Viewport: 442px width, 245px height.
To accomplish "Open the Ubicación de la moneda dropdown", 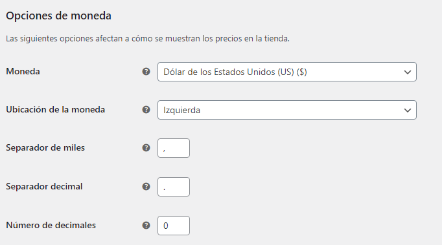I will [287, 110].
